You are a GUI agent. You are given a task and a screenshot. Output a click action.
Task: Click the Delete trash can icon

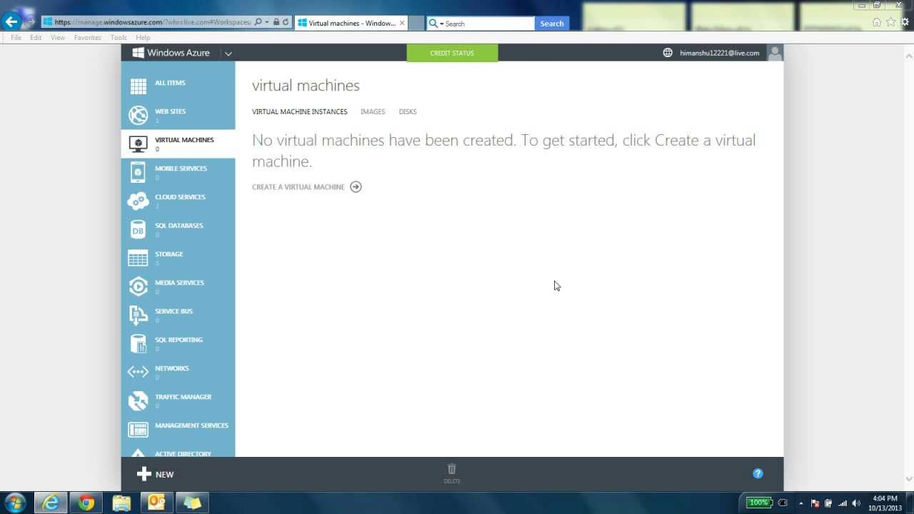coord(452,469)
